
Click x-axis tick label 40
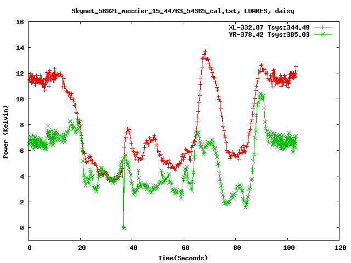134,248
